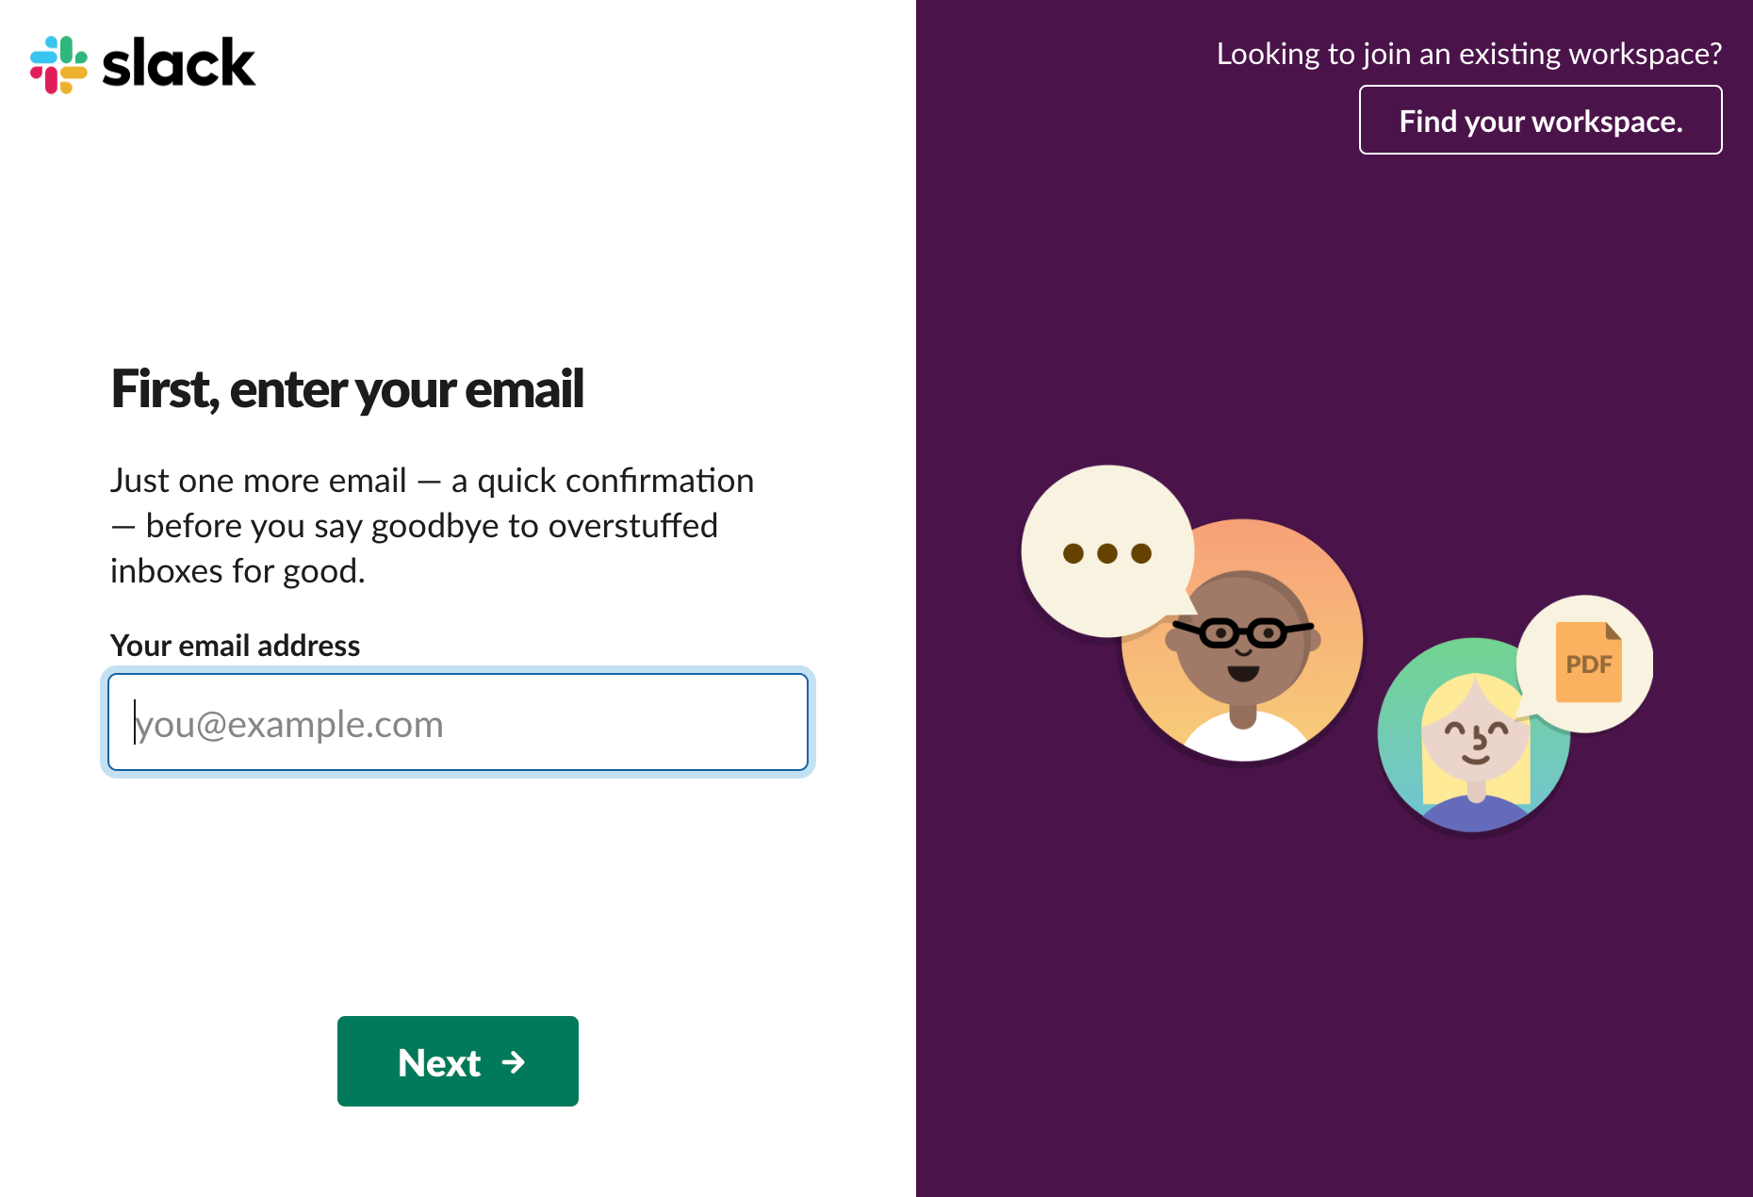Screen dimensions: 1753x1197
Task: Focus the email address input field
Action: click(458, 722)
